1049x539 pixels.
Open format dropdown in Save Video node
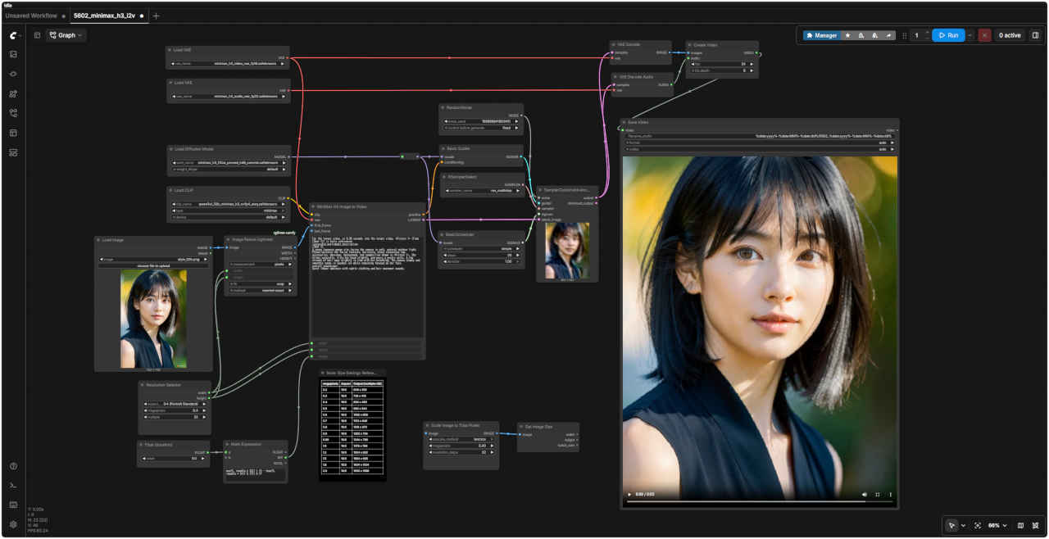[x=759, y=143]
